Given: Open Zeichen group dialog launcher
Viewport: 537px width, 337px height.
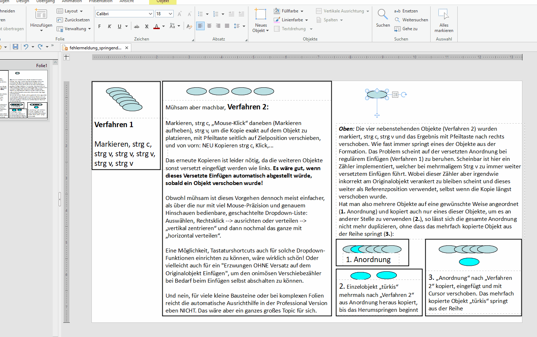Looking at the screenshot, I should click(193, 40).
